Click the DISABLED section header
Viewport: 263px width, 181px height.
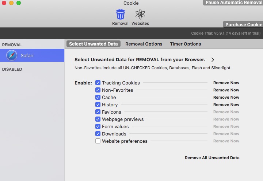click(x=12, y=69)
